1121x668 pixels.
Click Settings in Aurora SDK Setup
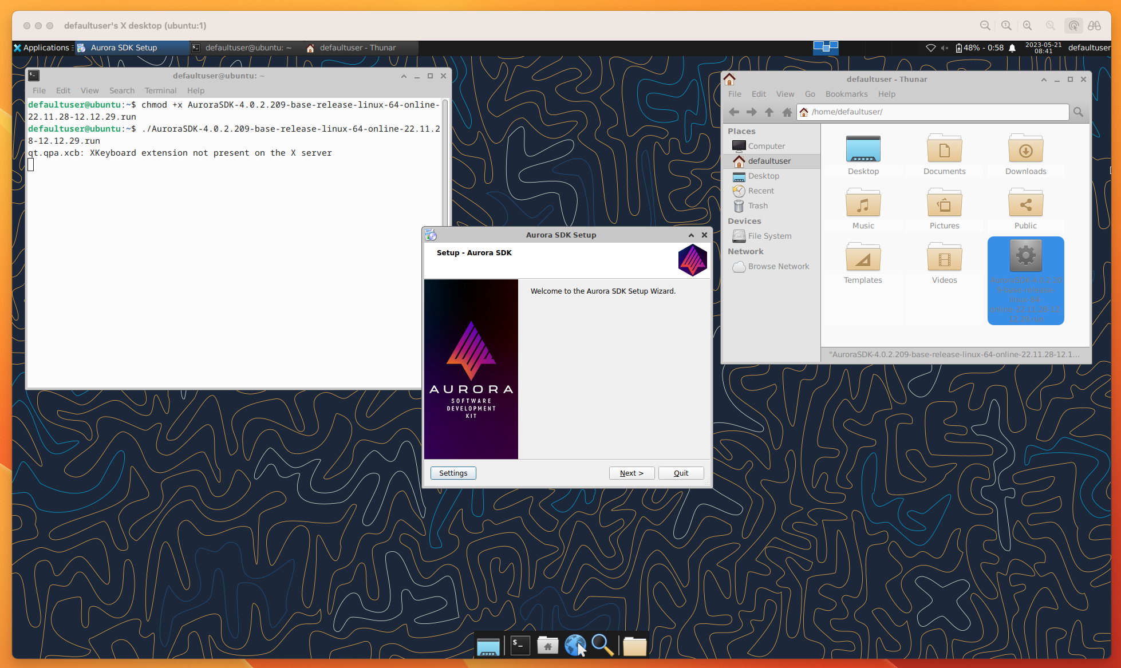click(x=453, y=473)
